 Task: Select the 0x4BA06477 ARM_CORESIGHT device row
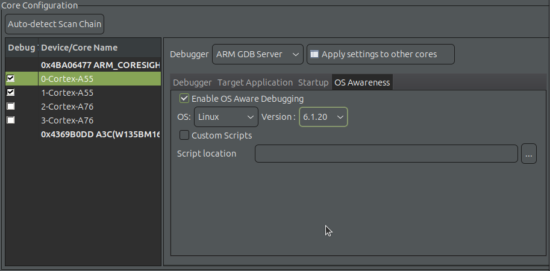point(99,64)
